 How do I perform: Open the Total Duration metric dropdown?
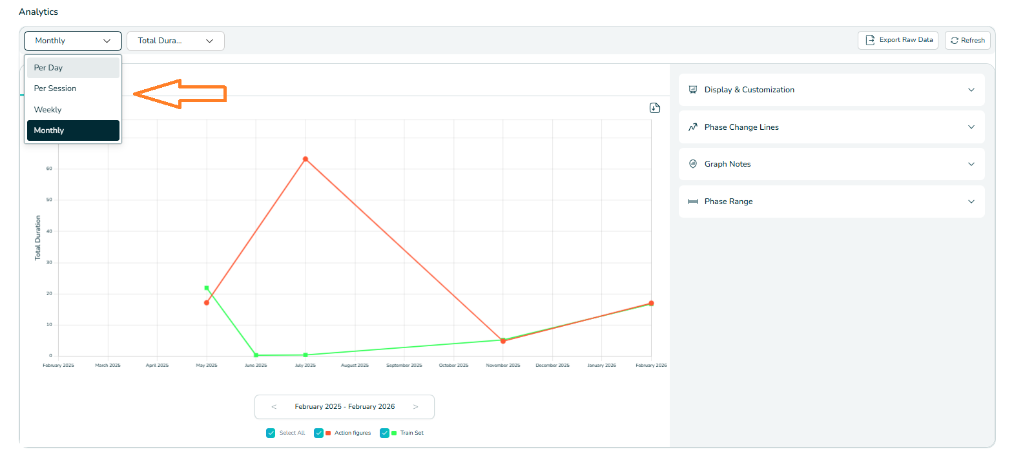click(175, 41)
